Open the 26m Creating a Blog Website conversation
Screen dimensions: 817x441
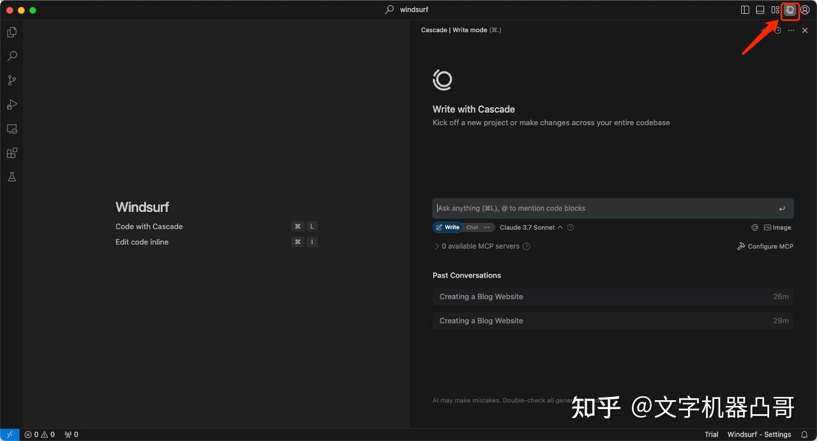point(613,297)
